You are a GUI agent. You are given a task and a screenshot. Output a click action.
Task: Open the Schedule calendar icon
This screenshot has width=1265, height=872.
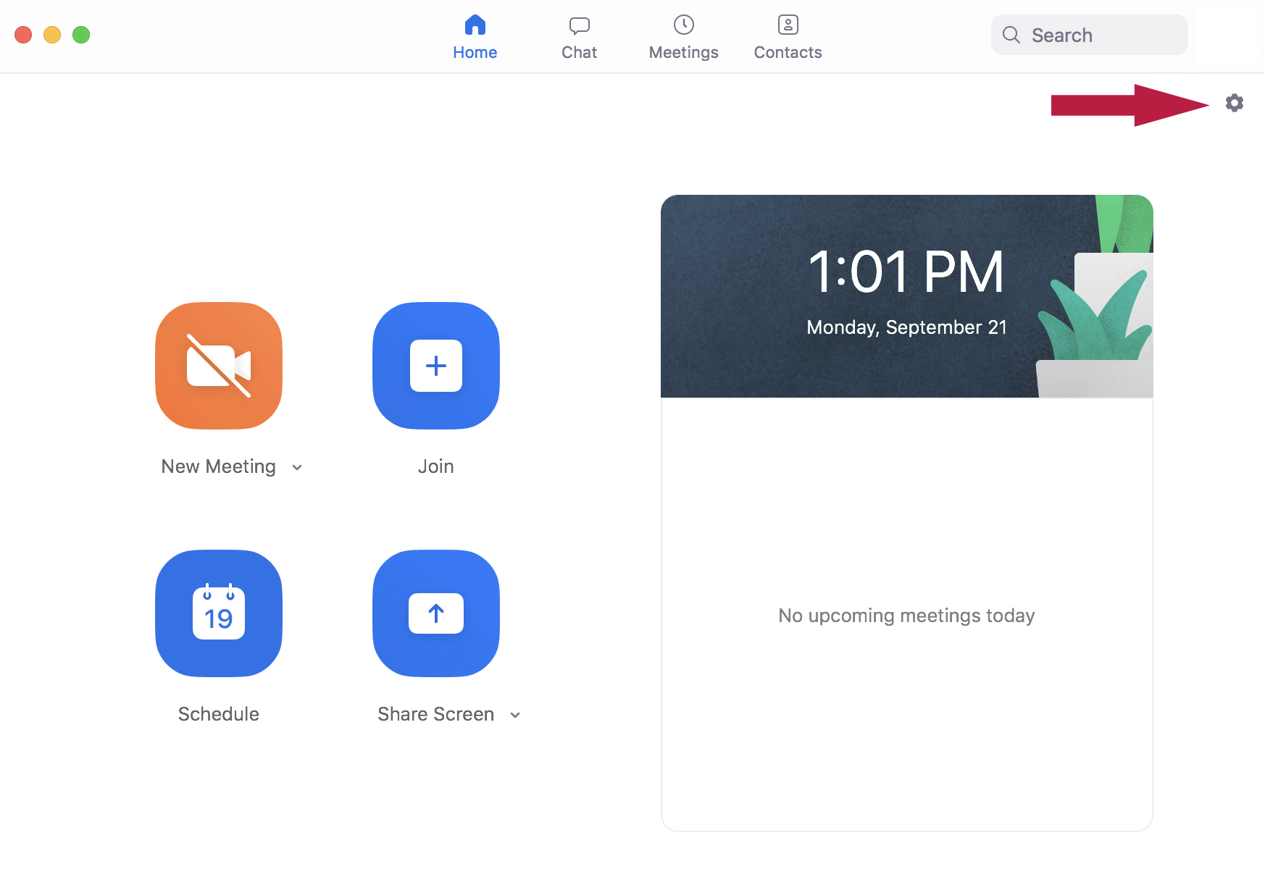(219, 613)
